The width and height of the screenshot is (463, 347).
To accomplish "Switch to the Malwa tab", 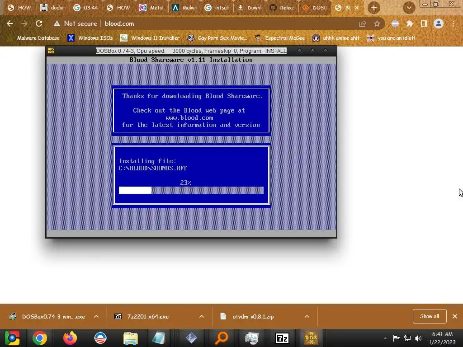I will click(x=184, y=8).
